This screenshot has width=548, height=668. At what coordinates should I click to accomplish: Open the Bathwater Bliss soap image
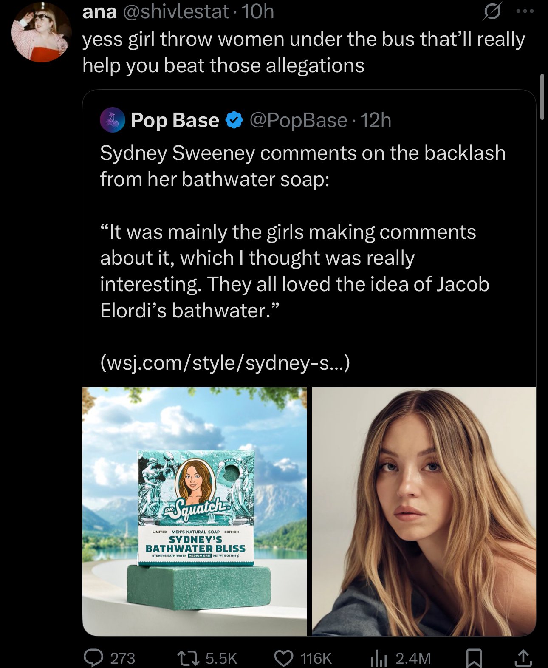pyautogui.click(x=195, y=511)
